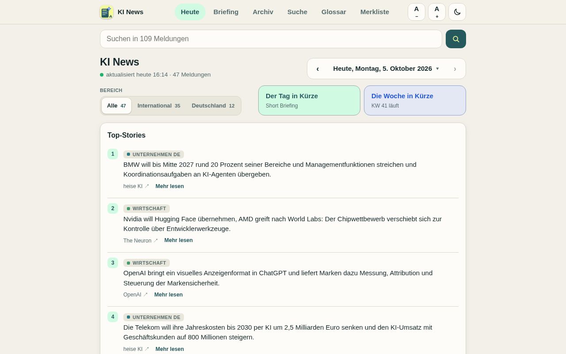Screen dimensions: 566x354
Task: Go to next day arrow
Action: click(455, 69)
